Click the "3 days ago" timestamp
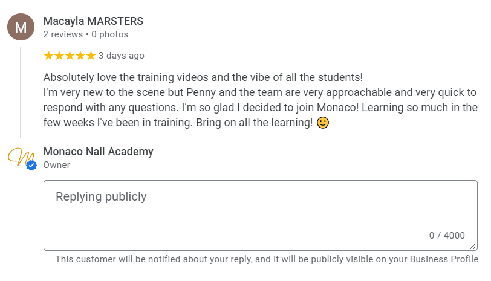The width and height of the screenshot is (491, 281). pos(121,56)
